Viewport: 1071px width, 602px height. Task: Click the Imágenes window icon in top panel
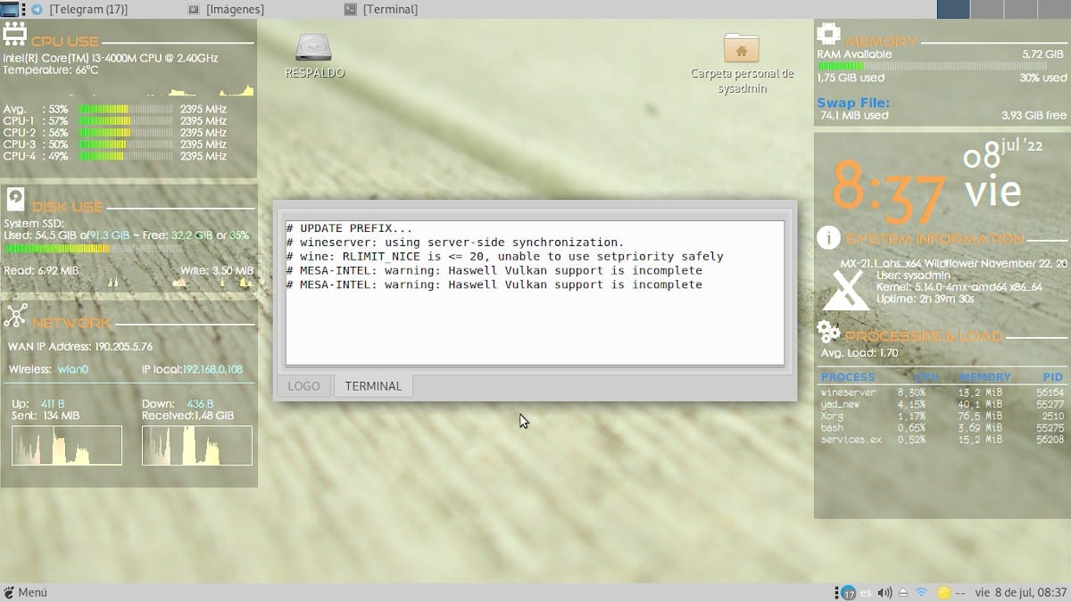(193, 10)
